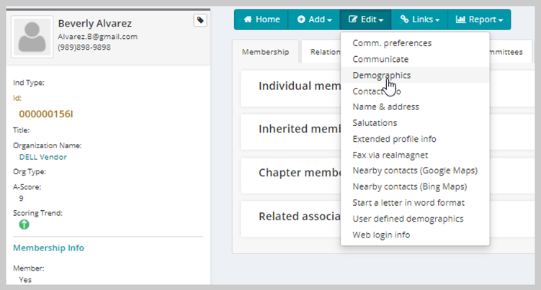The image size is (541, 290).
Task: Open the DELL Vendor organization link
Action: click(x=43, y=157)
